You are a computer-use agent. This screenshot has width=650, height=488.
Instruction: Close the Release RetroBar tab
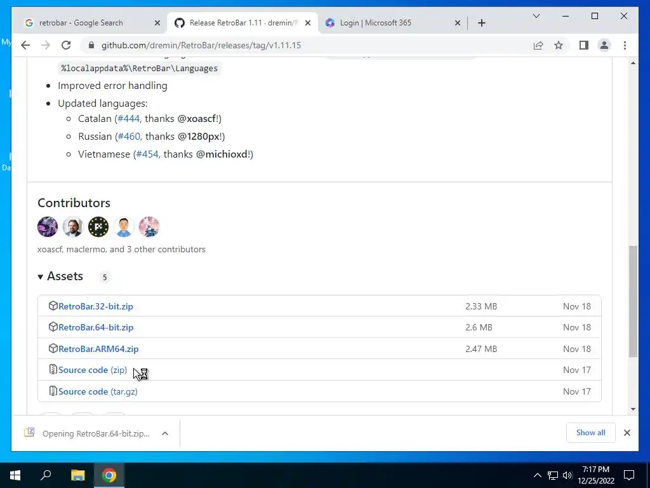pyautogui.click(x=308, y=23)
